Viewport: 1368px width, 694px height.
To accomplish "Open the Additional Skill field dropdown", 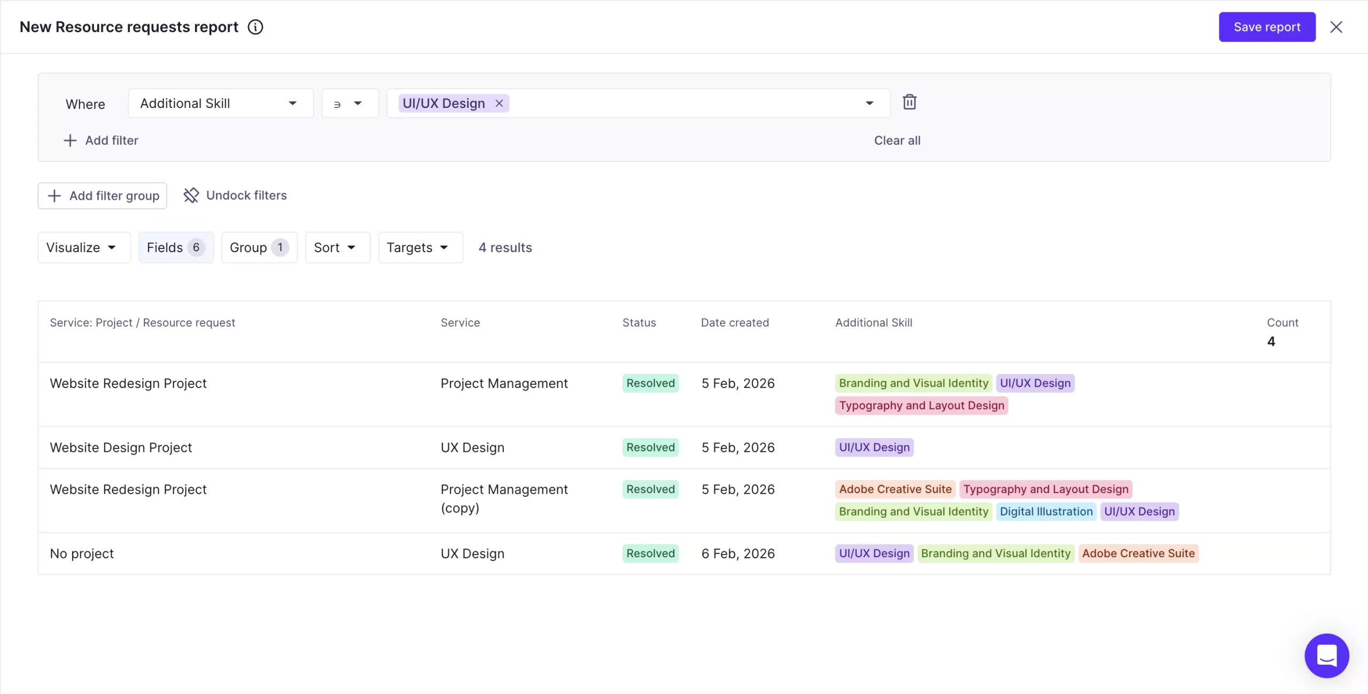I will (x=220, y=103).
